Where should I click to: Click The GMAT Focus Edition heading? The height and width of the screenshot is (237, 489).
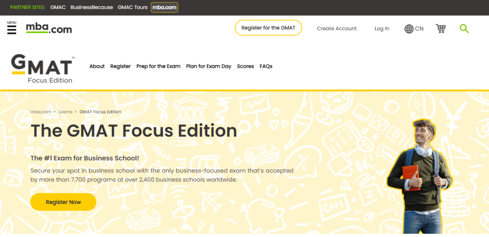coord(134,130)
